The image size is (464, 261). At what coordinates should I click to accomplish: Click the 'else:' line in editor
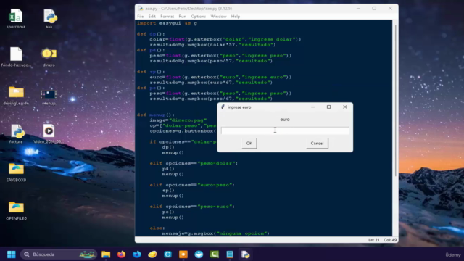pos(157,228)
